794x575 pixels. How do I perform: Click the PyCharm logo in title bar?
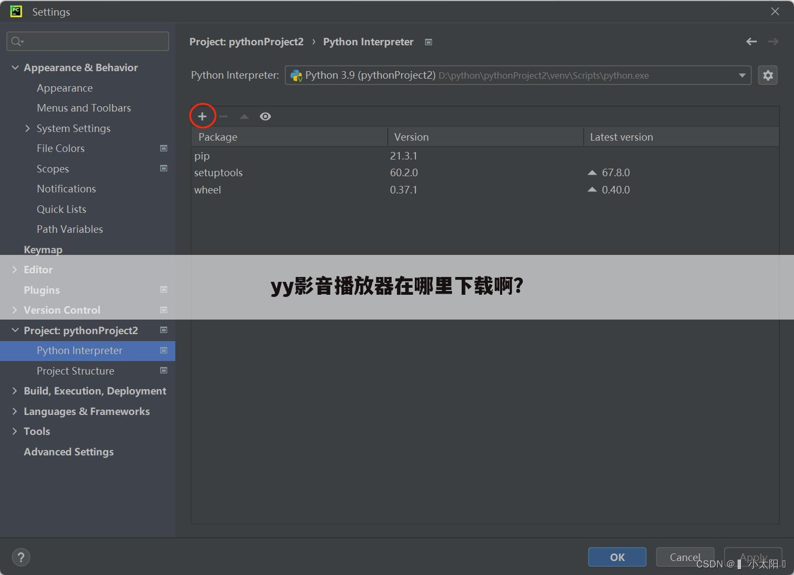click(16, 11)
